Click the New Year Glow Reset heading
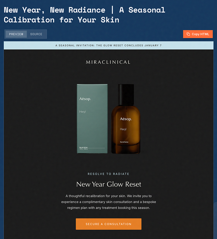This screenshot has height=239, width=217. [x=108, y=184]
